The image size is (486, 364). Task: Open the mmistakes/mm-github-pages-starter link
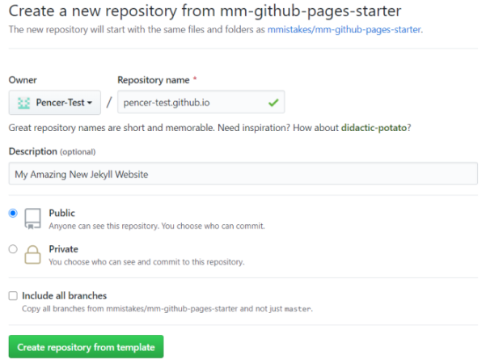tap(344, 29)
